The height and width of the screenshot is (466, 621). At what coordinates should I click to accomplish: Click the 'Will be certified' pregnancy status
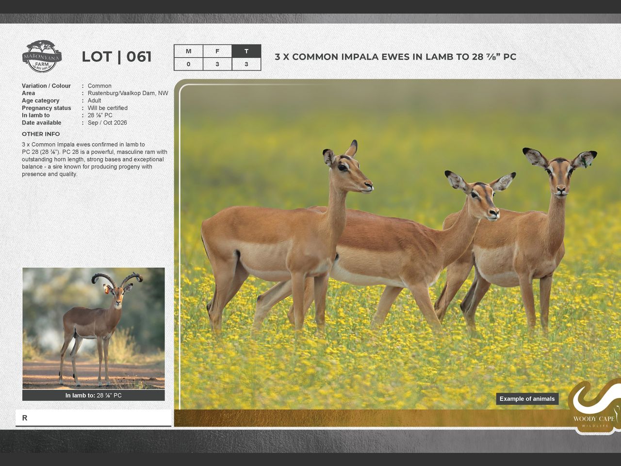[107, 108]
